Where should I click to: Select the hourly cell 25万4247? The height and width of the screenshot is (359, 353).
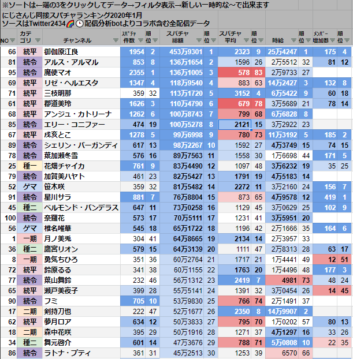pyautogui.click(x=282, y=52)
